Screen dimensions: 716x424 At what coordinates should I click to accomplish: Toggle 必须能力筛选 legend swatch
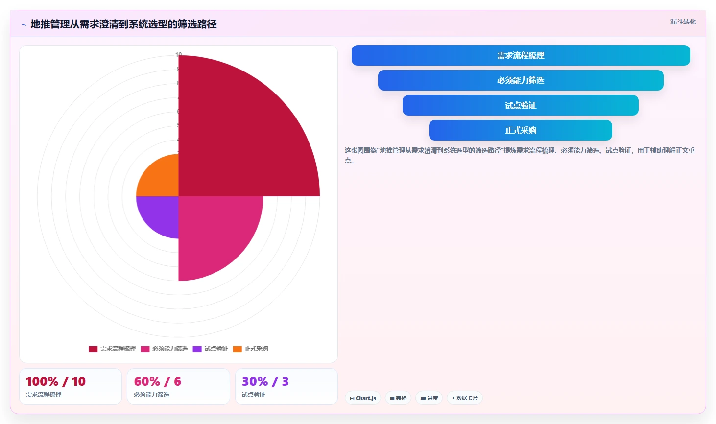[x=145, y=349]
